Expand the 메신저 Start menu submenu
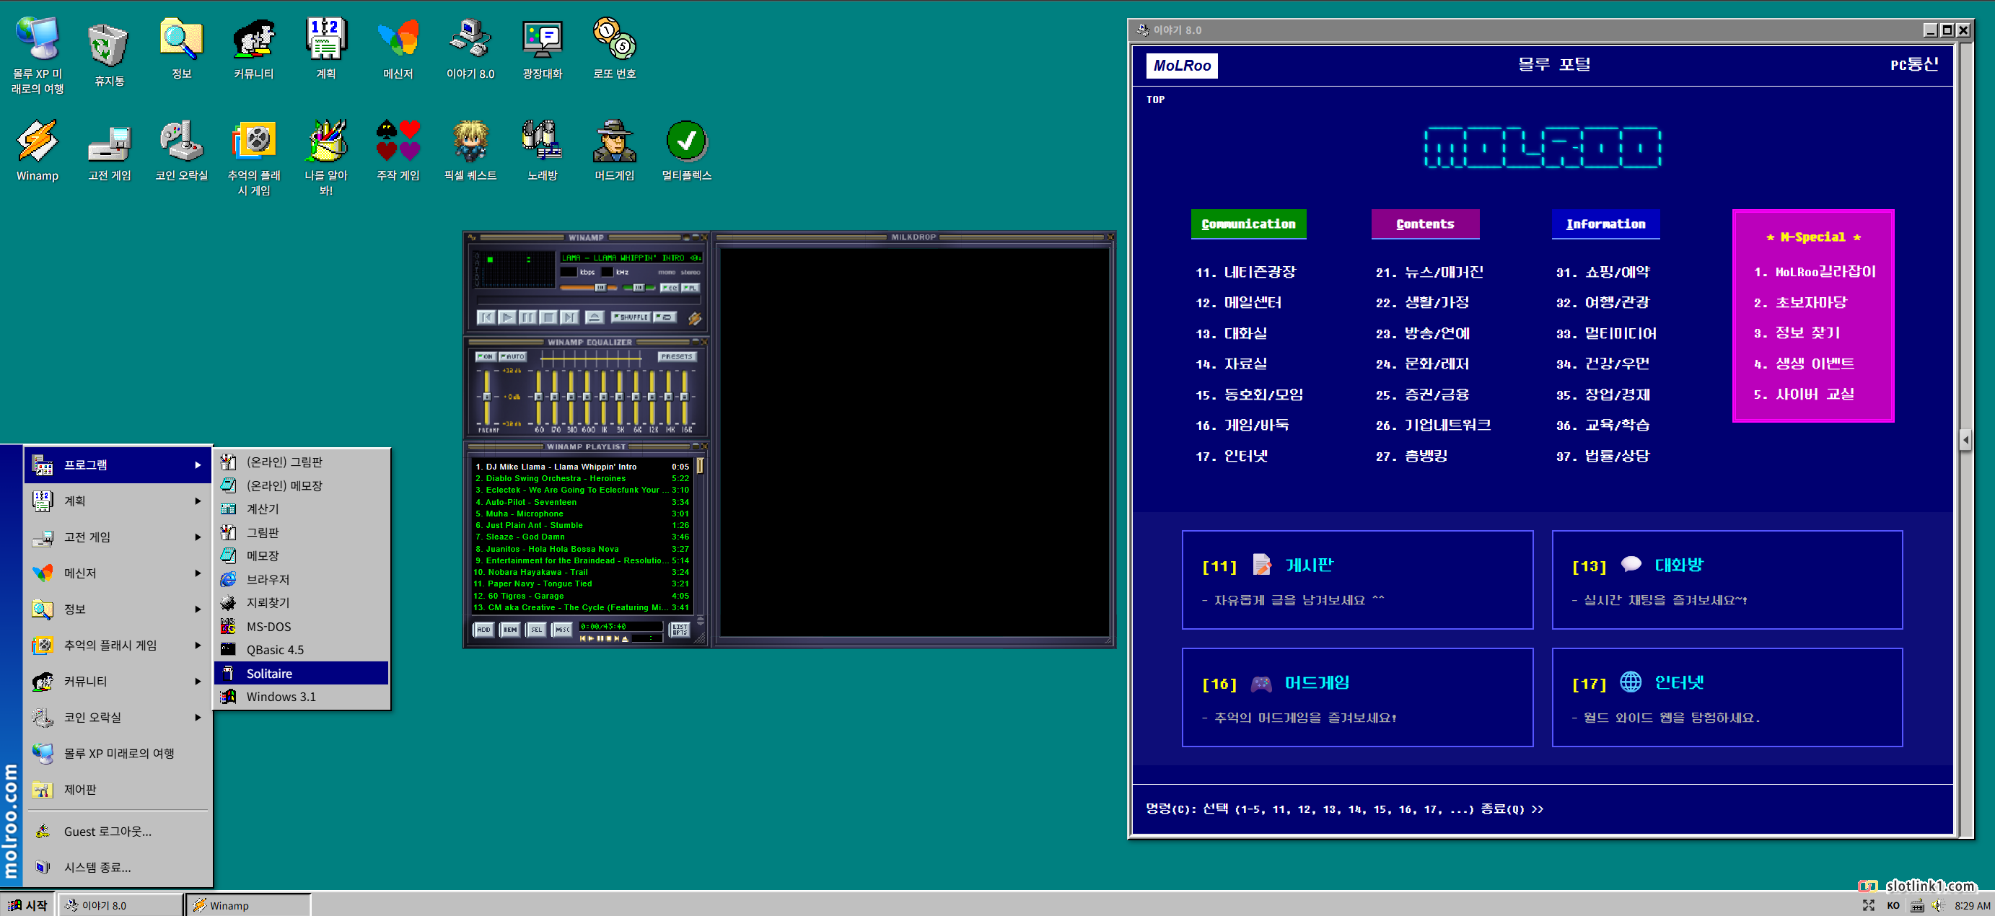 (118, 573)
